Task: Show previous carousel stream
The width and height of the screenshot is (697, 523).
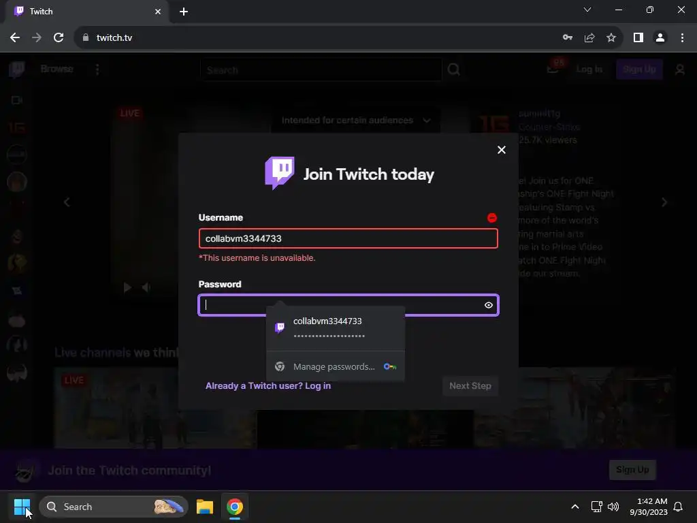Action: tap(67, 203)
